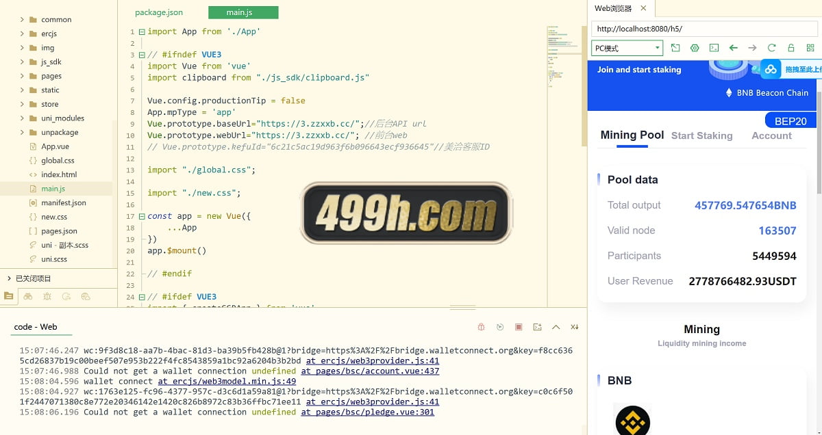Expand the 已关闭项目 section
Viewport: 822px width, 435px height.
tap(9, 278)
